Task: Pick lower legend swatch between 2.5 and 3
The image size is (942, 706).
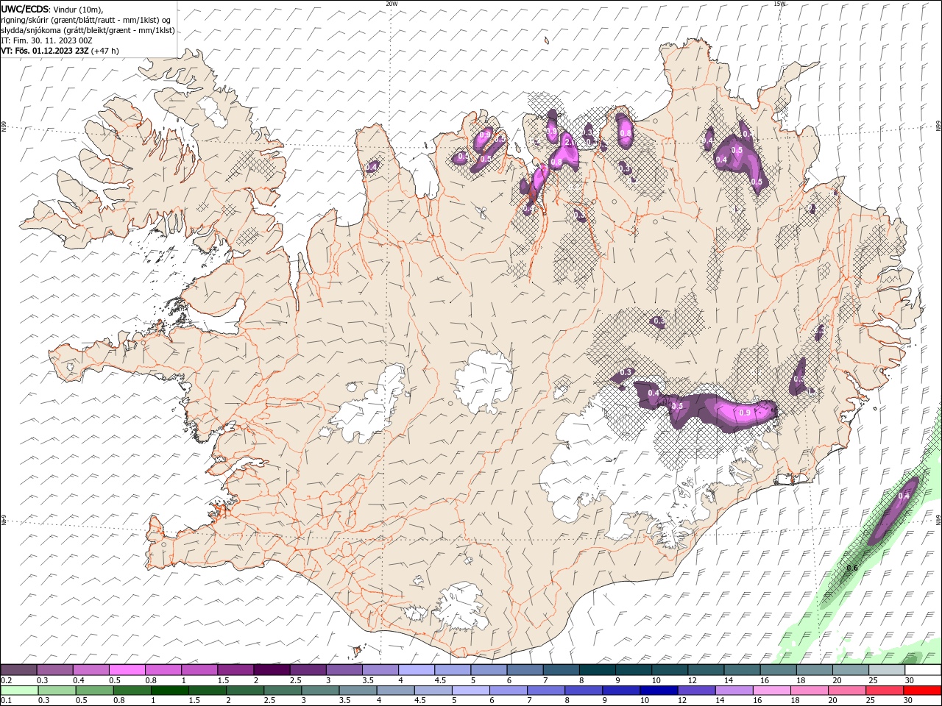Action: point(283,691)
